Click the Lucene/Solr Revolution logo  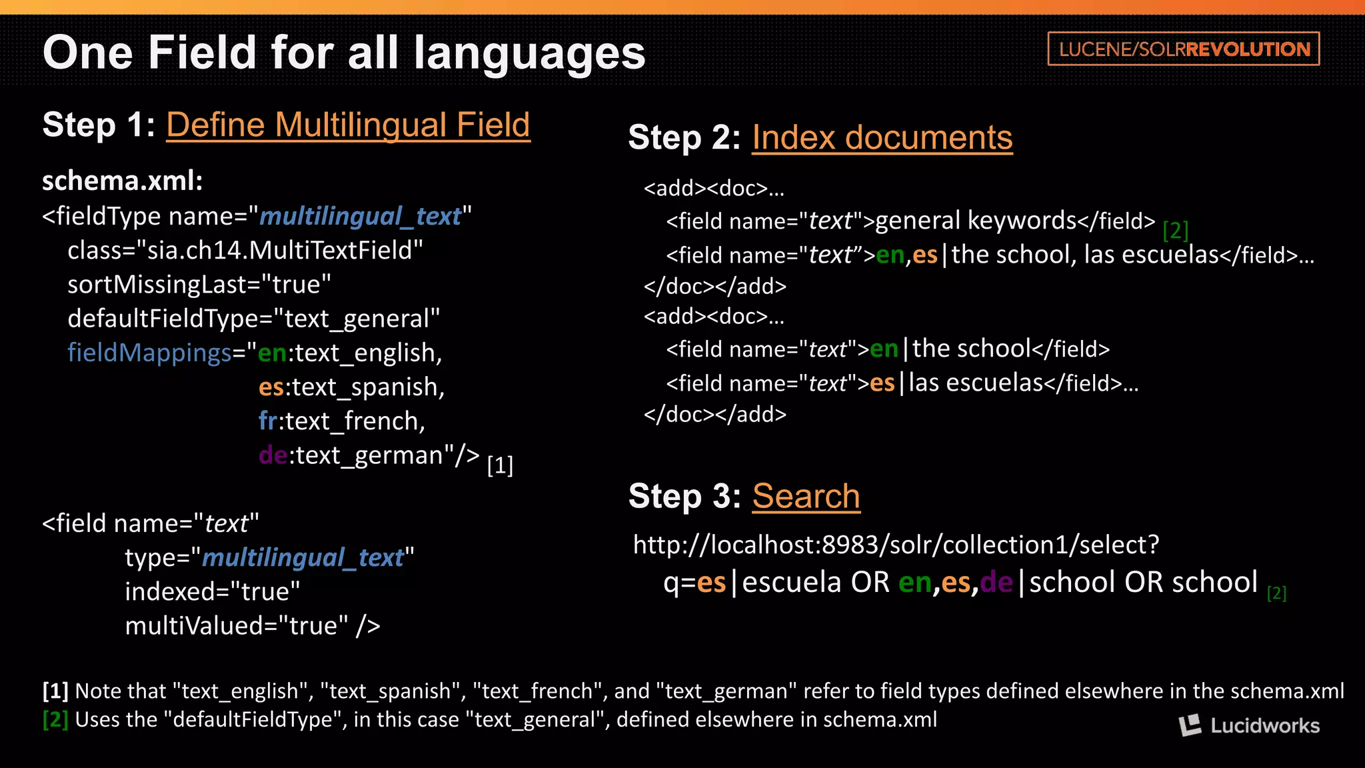(x=1183, y=49)
